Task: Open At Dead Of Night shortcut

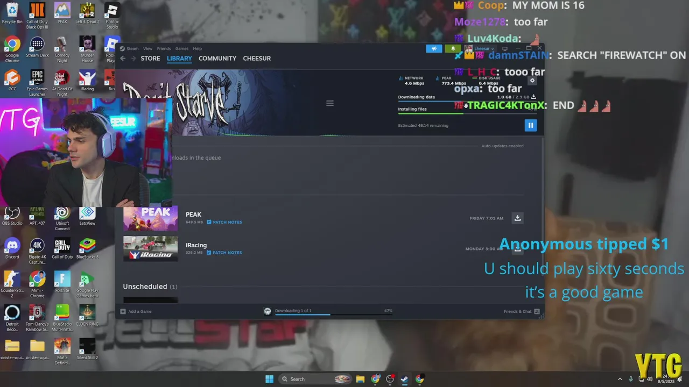Action: [62, 83]
